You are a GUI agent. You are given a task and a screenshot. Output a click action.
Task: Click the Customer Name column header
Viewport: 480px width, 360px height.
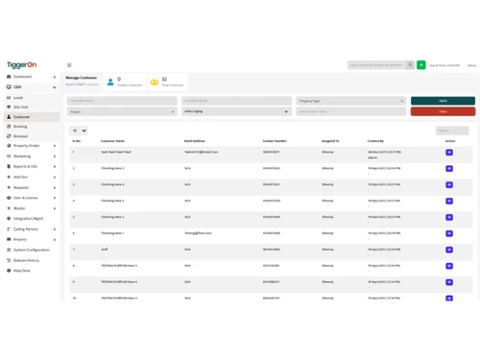[x=112, y=141]
